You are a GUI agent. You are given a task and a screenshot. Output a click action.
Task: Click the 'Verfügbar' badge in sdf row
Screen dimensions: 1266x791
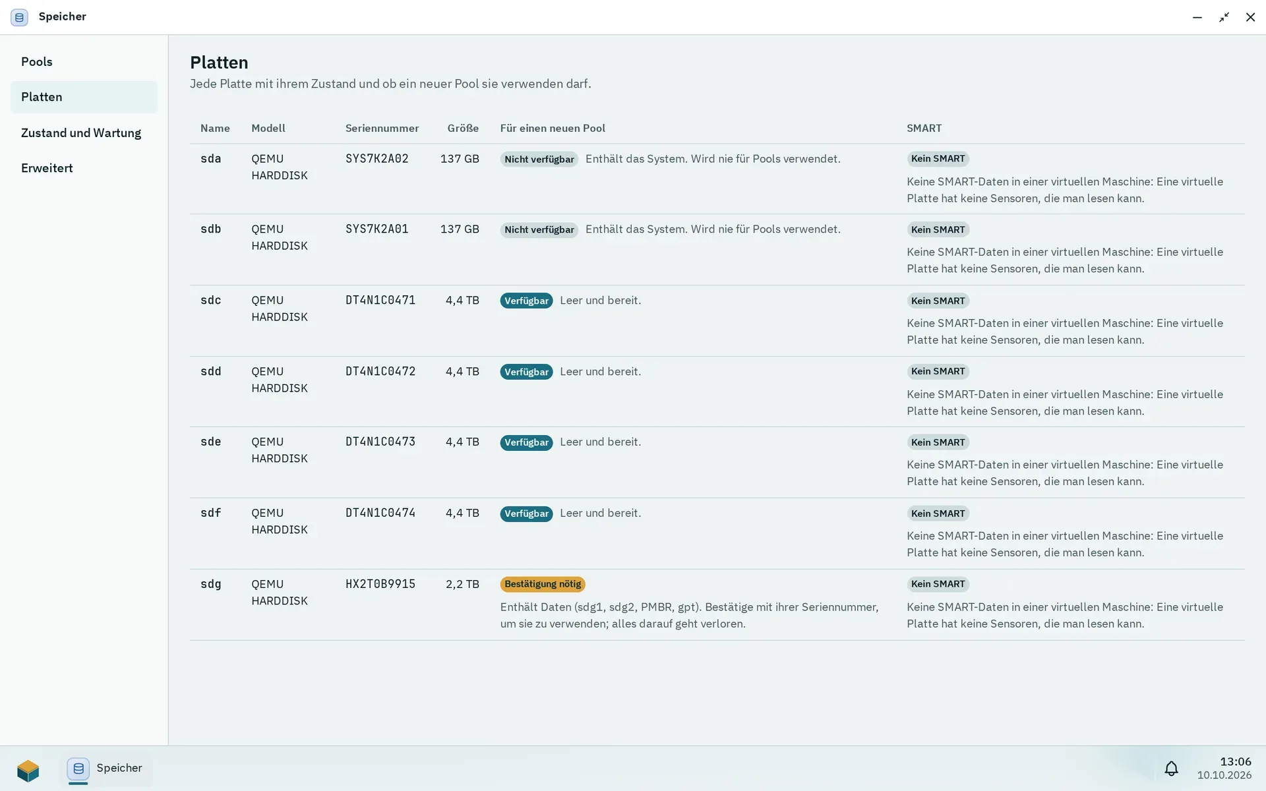(x=526, y=514)
